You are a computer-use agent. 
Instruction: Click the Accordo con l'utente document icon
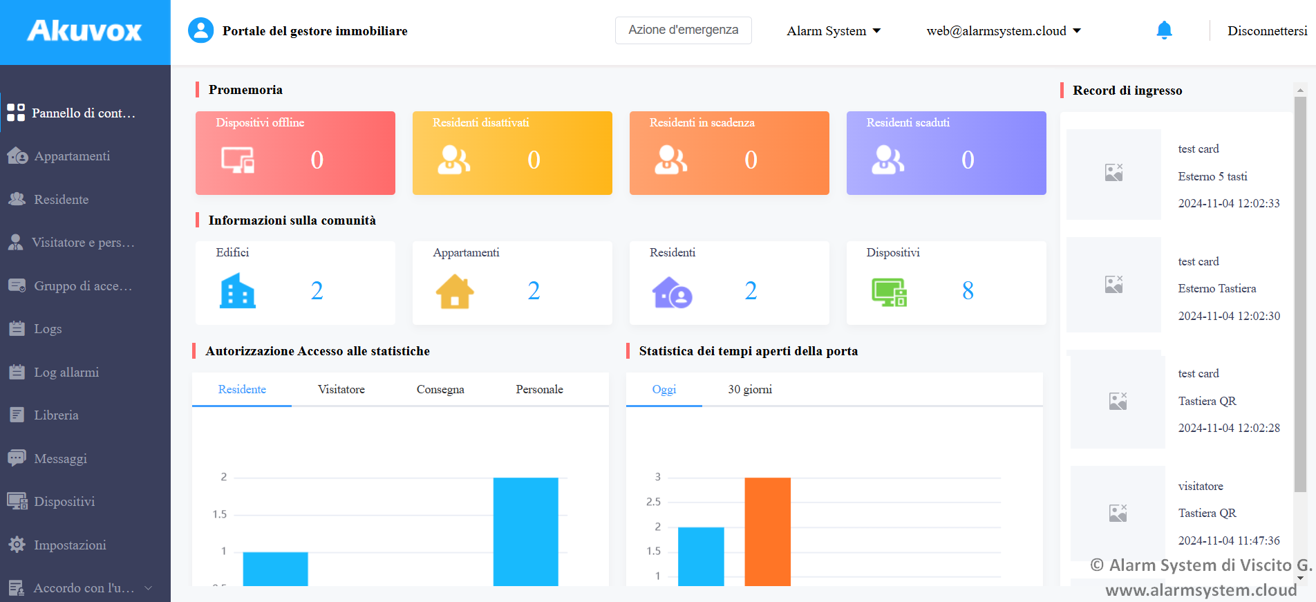click(x=17, y=587)
